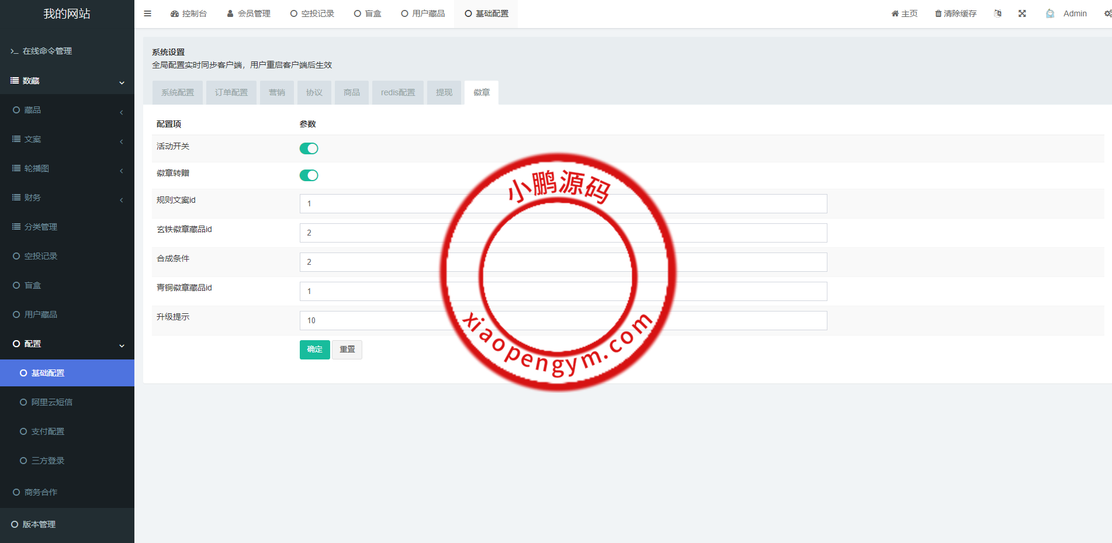1112x543 pixels.
Task: Open the Admin avatar icon
Action: (1050, 13)
